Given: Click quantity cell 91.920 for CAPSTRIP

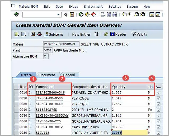Looking at the screenshot, I should (130, 127).
